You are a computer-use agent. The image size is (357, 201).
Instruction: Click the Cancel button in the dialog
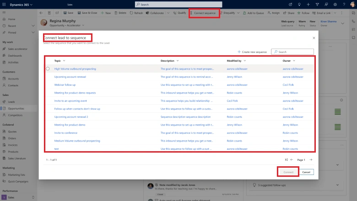[306, 172]
